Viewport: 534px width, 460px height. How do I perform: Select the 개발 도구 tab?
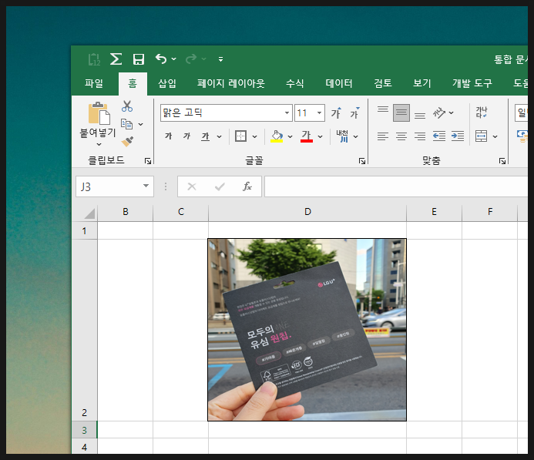pos(472,83)
